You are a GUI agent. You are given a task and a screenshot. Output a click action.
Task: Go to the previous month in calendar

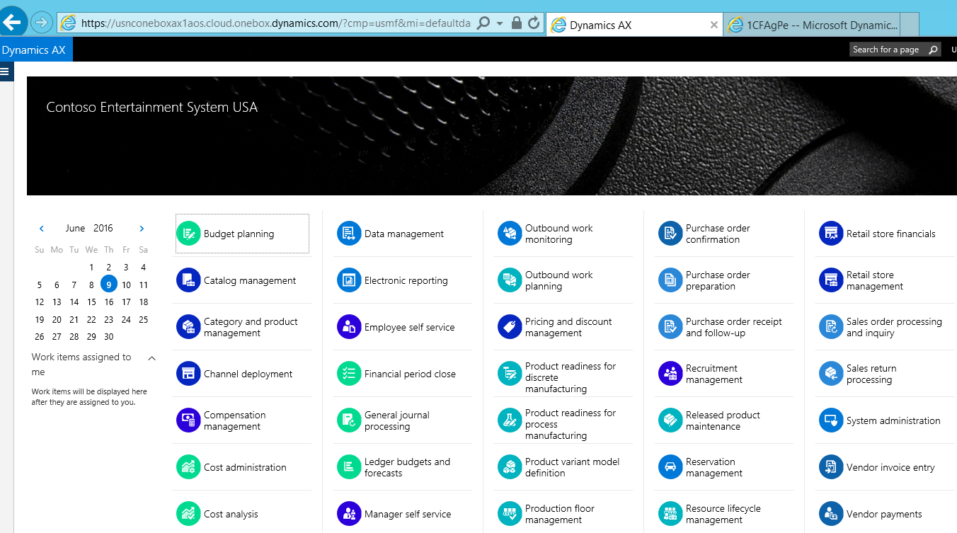tap(42, 229)
